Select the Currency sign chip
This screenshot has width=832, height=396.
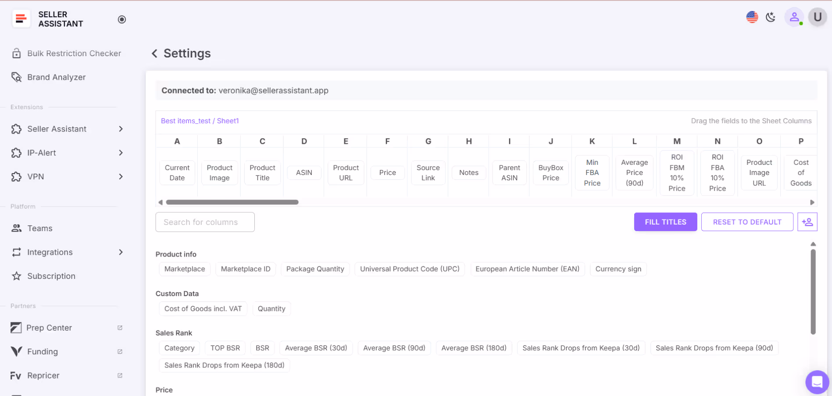(x=618, y=269)
